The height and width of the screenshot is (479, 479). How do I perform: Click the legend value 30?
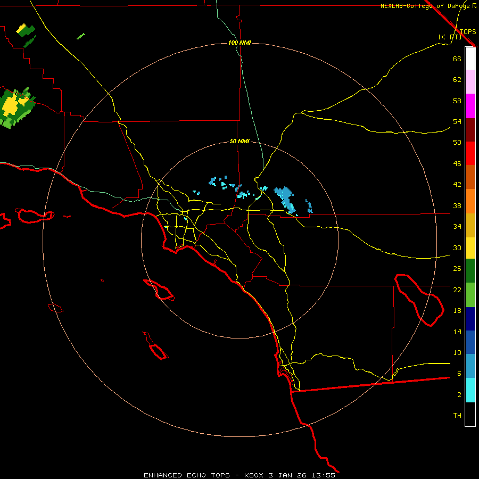[x=457, y=247]
